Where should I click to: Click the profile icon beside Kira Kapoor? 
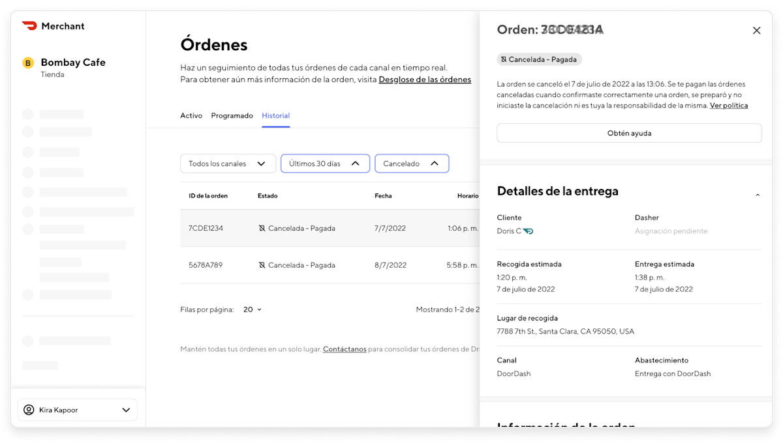pyautogui.click(x=27, y=410)
